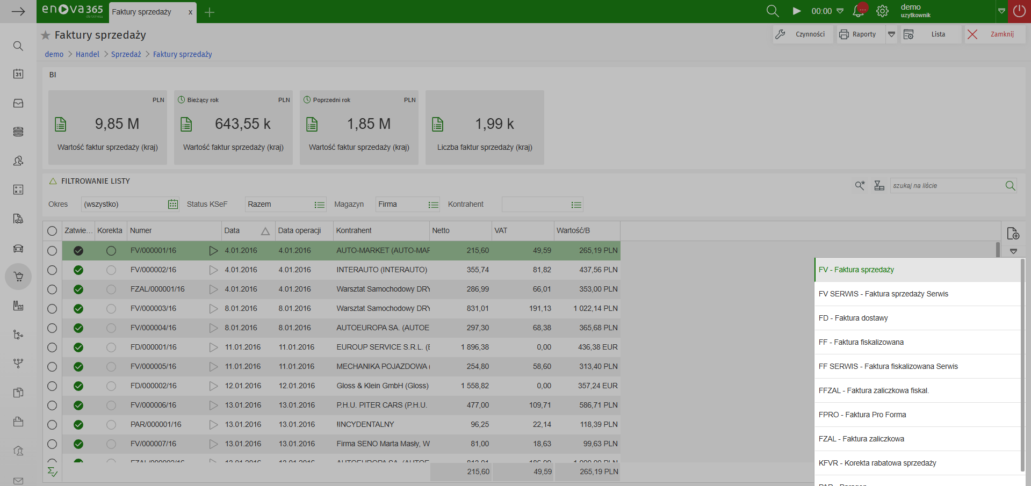The image size is (1031, 486).
Task: Collapse the Filtrowanie listy section
Action: click(53, 182)
